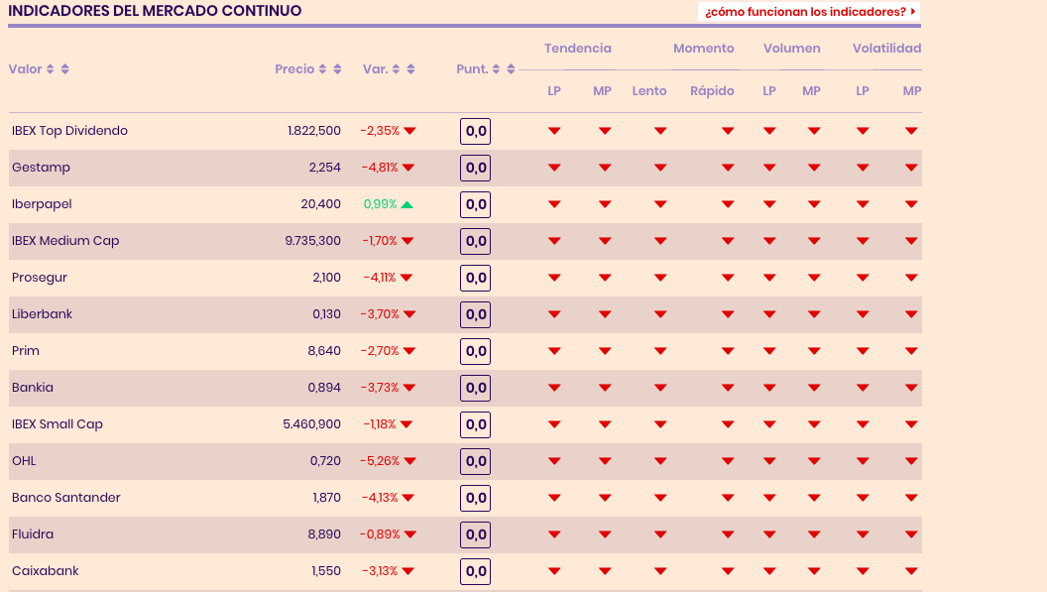Click the Lento sub-header
Screen dimensions: 1047x592
(x=649, y=91)
